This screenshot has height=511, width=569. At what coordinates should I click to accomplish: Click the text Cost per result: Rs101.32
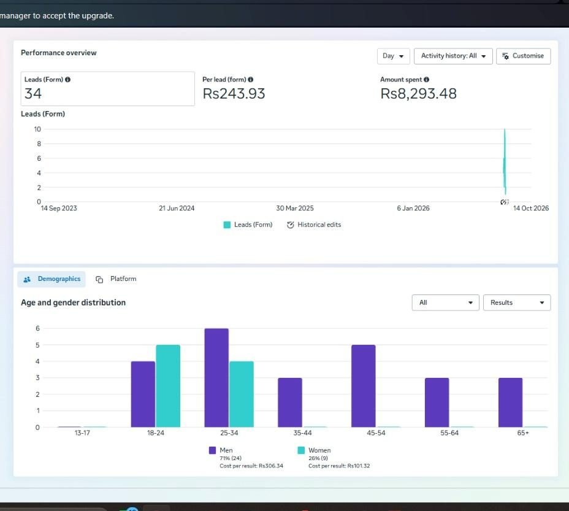click(339, 466)
